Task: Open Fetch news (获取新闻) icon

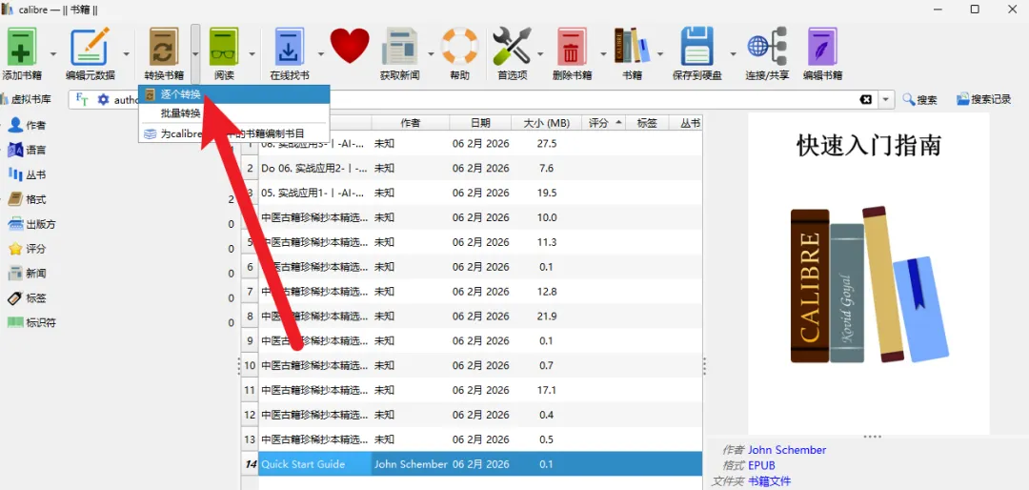Action: [x=399, y=46]
